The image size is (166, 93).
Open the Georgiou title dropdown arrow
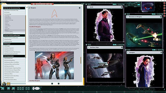click(161, 52)
